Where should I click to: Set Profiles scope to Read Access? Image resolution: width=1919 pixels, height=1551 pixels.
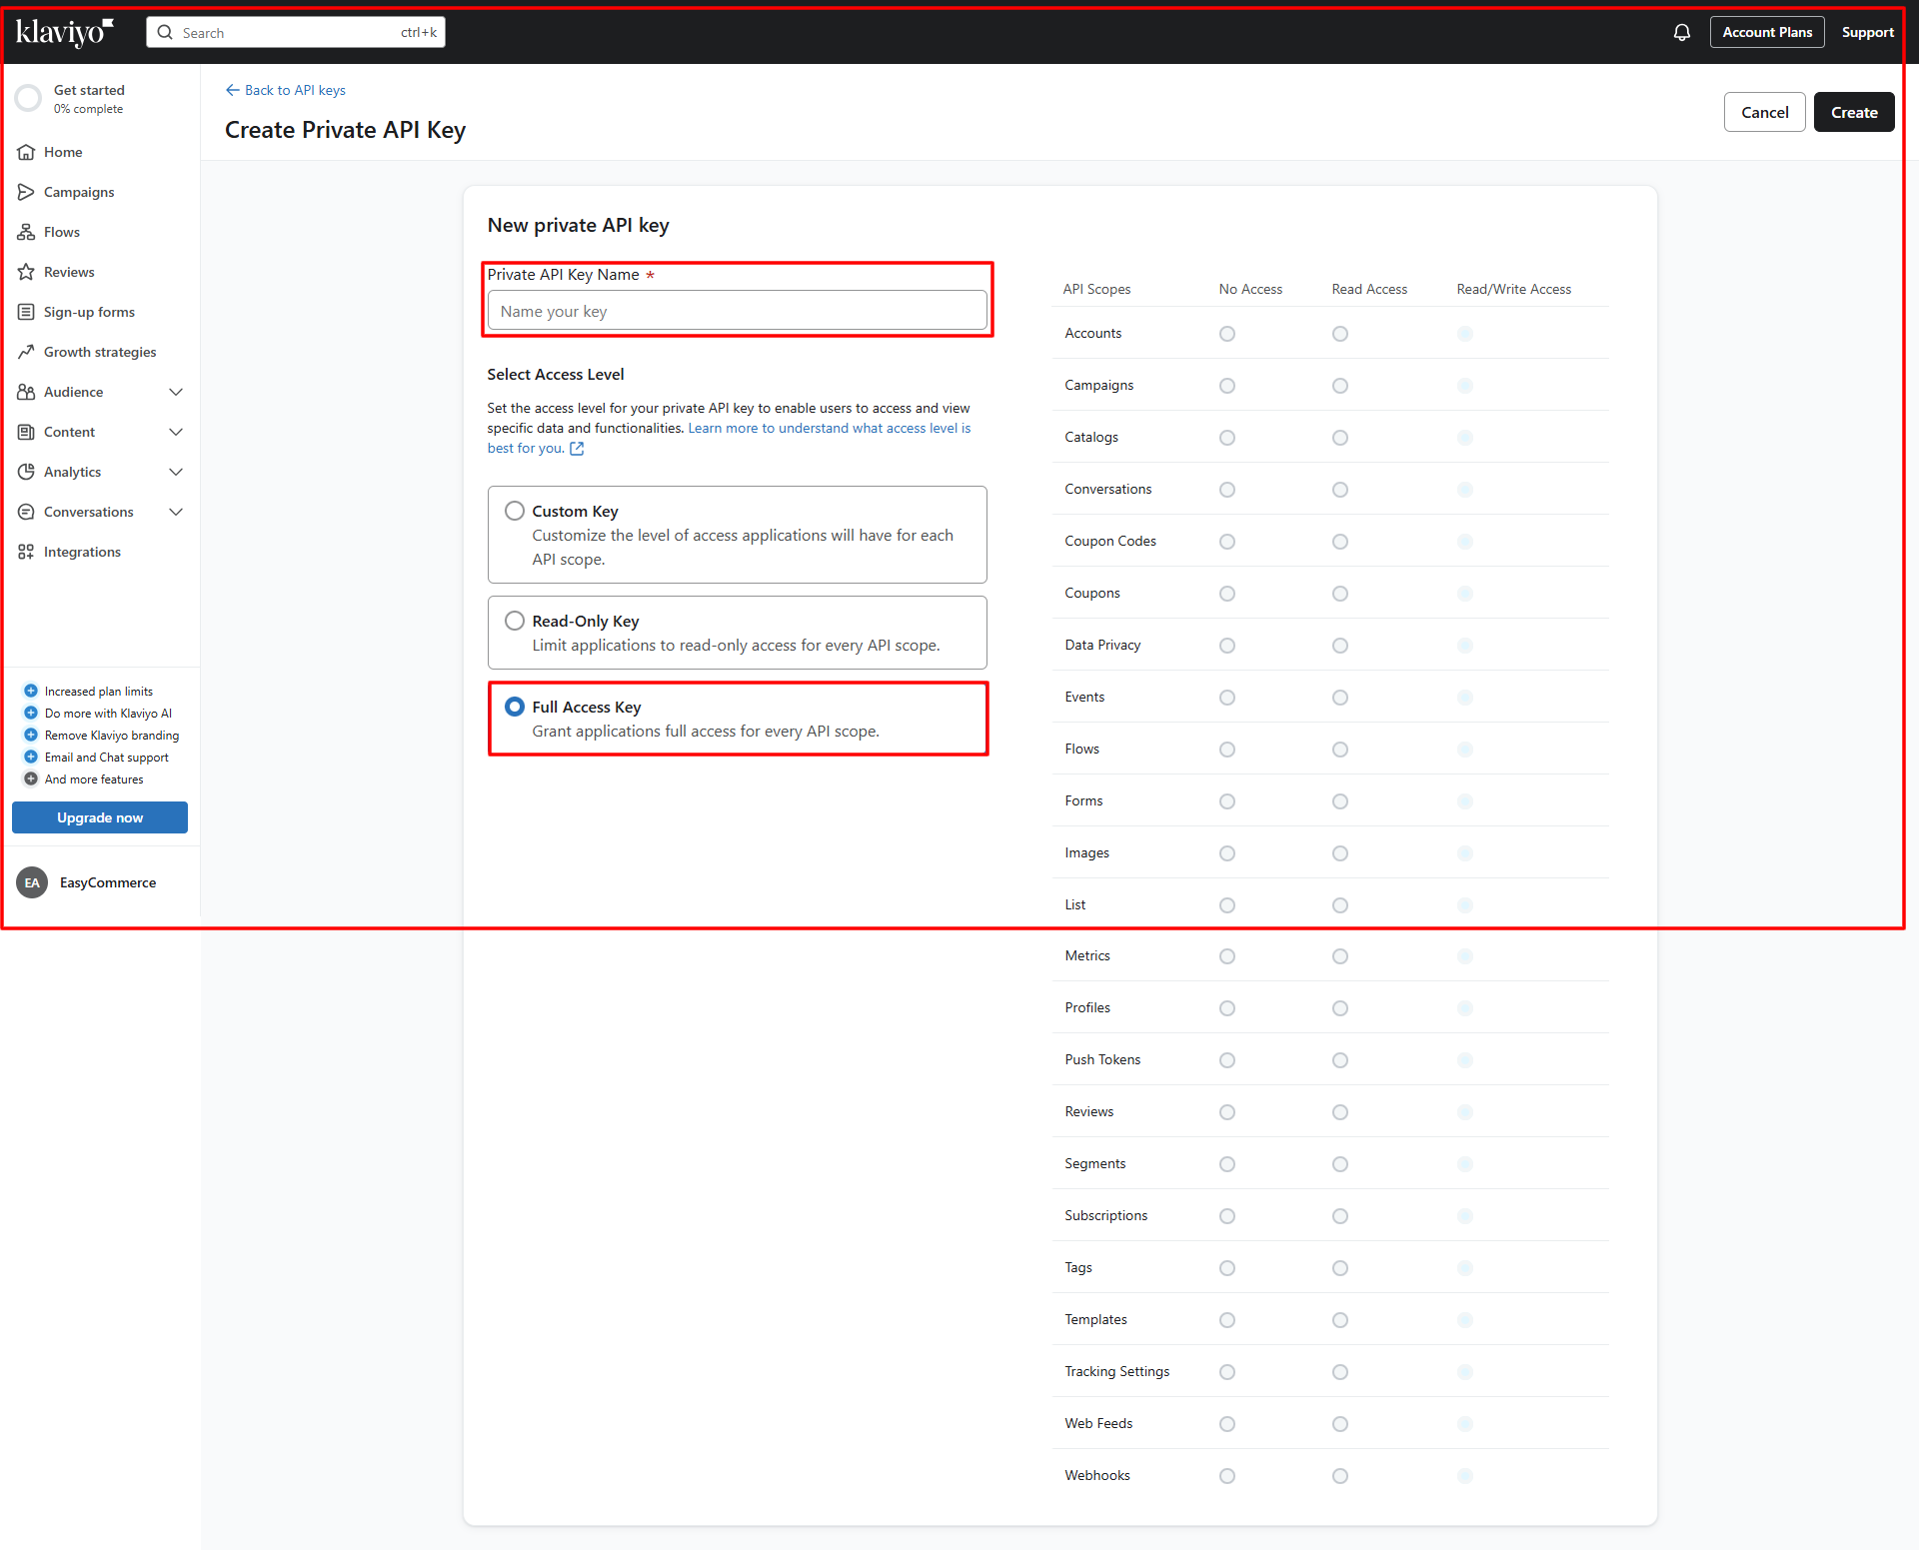click(1340, 1008)
